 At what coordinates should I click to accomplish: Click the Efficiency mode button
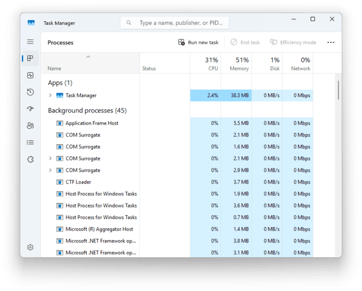[x=293, y=42]
